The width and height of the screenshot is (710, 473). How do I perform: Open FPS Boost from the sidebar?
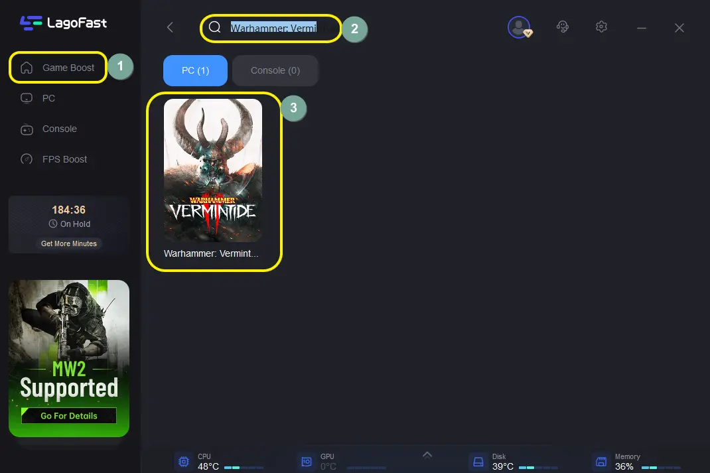64,159
